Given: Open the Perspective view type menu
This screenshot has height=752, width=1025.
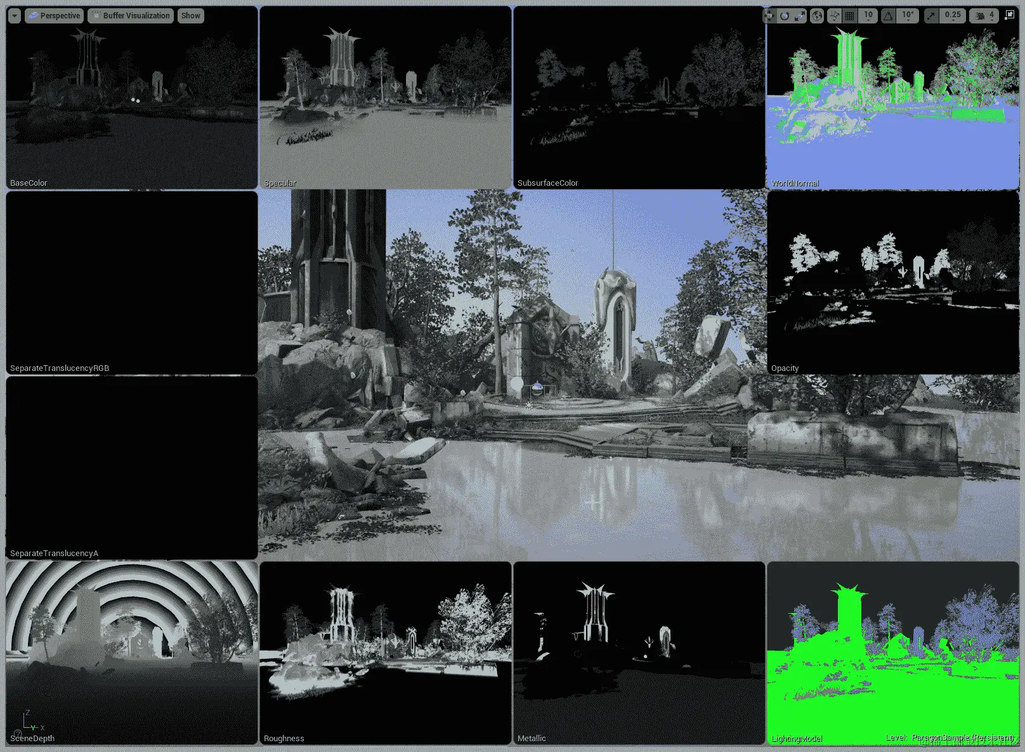Looking at the screenshot, I should (x=54, y=16).
